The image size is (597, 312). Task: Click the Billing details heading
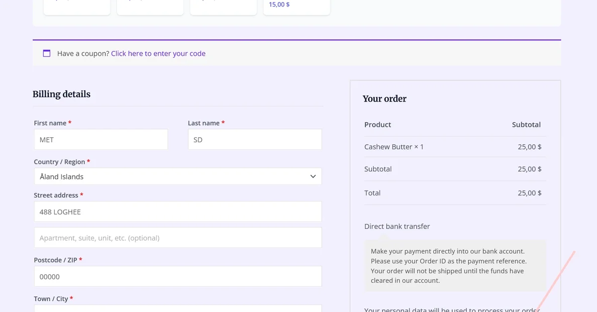pos(62,94)
